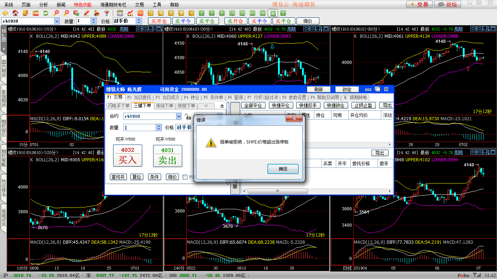497x279 pixels.
Task: Click the funnel filter icon
Action: 107,13
